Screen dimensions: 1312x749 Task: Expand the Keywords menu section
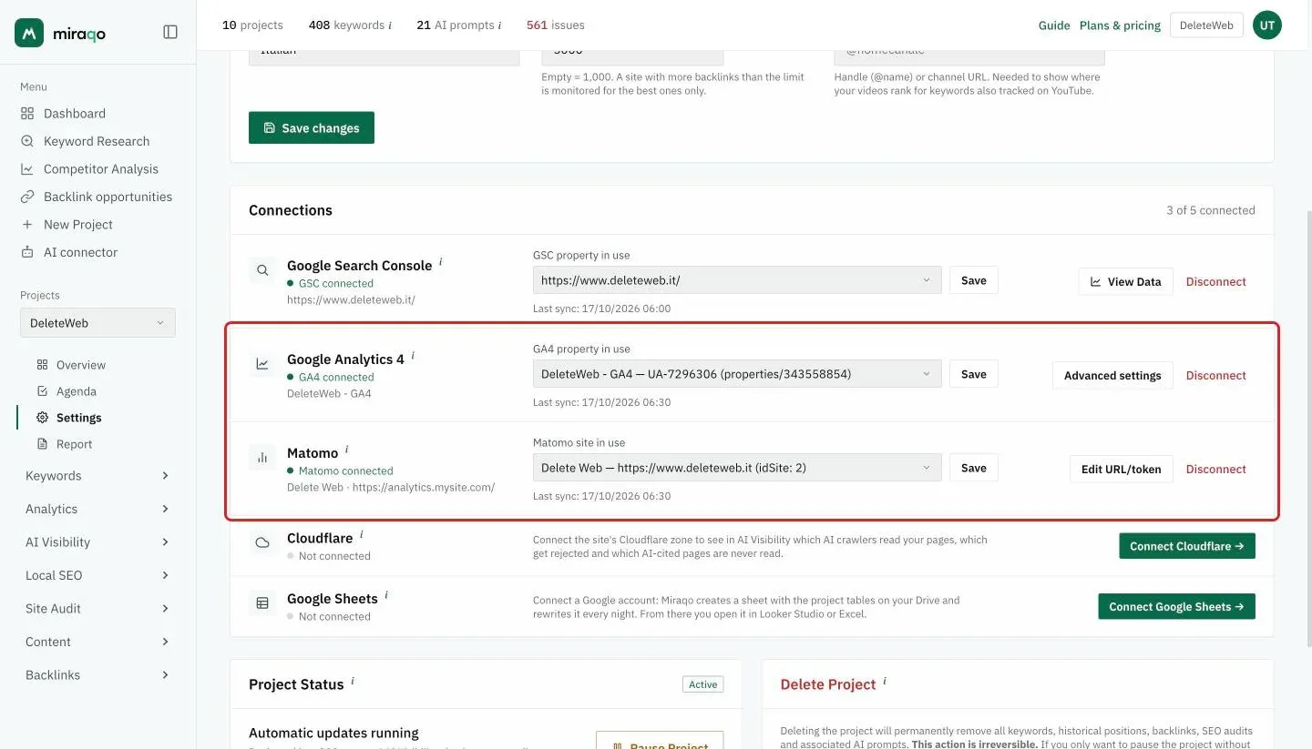pyautogui.click(x=97, y=476)
